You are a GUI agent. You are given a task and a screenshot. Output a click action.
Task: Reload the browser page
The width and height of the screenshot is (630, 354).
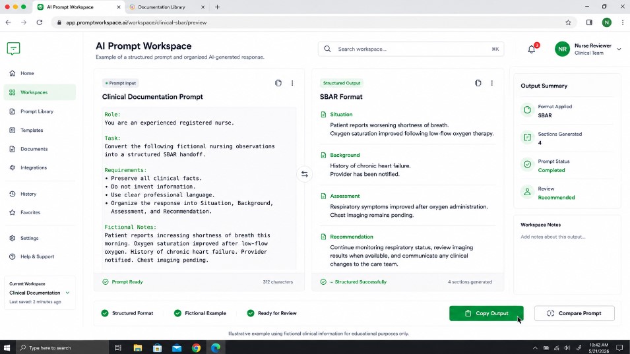40,22
